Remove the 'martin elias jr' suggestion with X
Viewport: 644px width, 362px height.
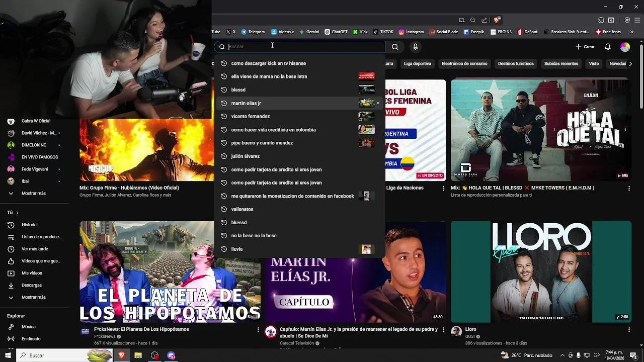378,103
